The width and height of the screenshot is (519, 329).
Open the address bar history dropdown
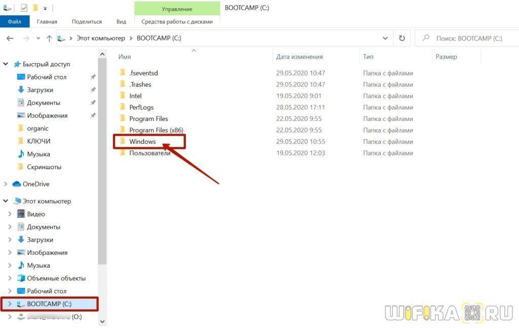pyautogui.click(x=386, y=38)
